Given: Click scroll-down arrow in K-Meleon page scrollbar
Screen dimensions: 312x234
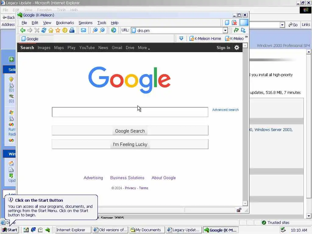Looking at the screenshot, I should (x=245, y=203).
